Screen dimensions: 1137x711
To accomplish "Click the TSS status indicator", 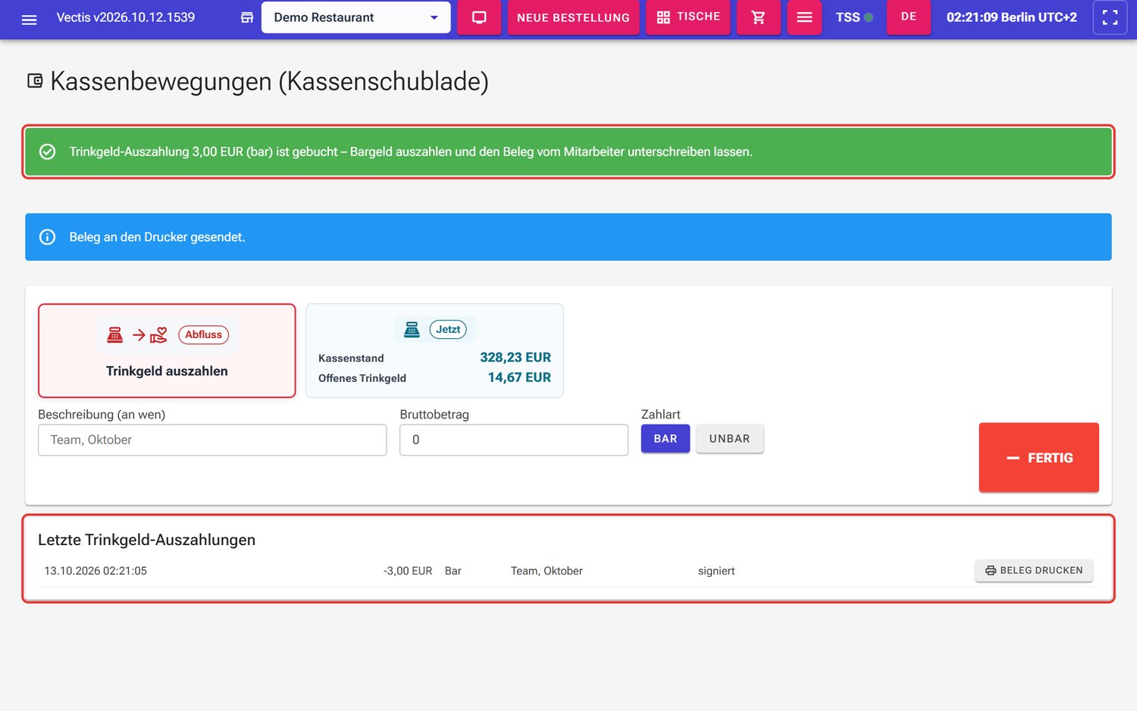I will tap(854, 17).
